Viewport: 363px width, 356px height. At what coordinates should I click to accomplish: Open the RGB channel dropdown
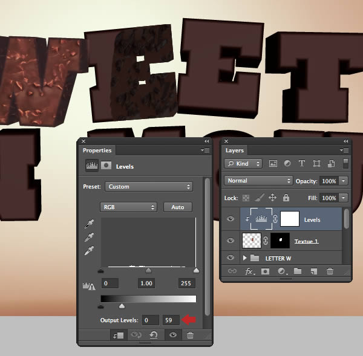(128, 207)
